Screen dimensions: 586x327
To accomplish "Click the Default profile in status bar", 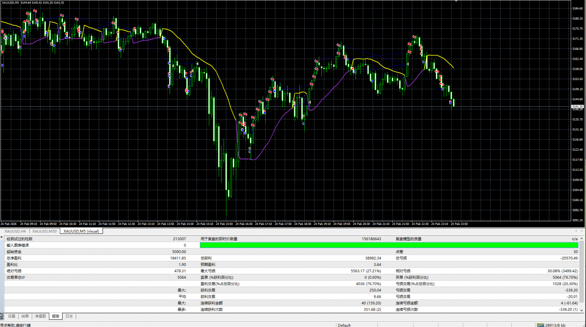I will tap(344, 325).
